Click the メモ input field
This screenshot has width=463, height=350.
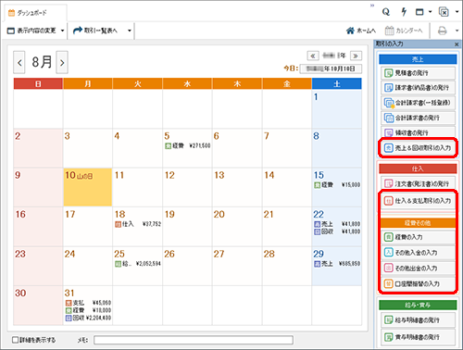194,340
